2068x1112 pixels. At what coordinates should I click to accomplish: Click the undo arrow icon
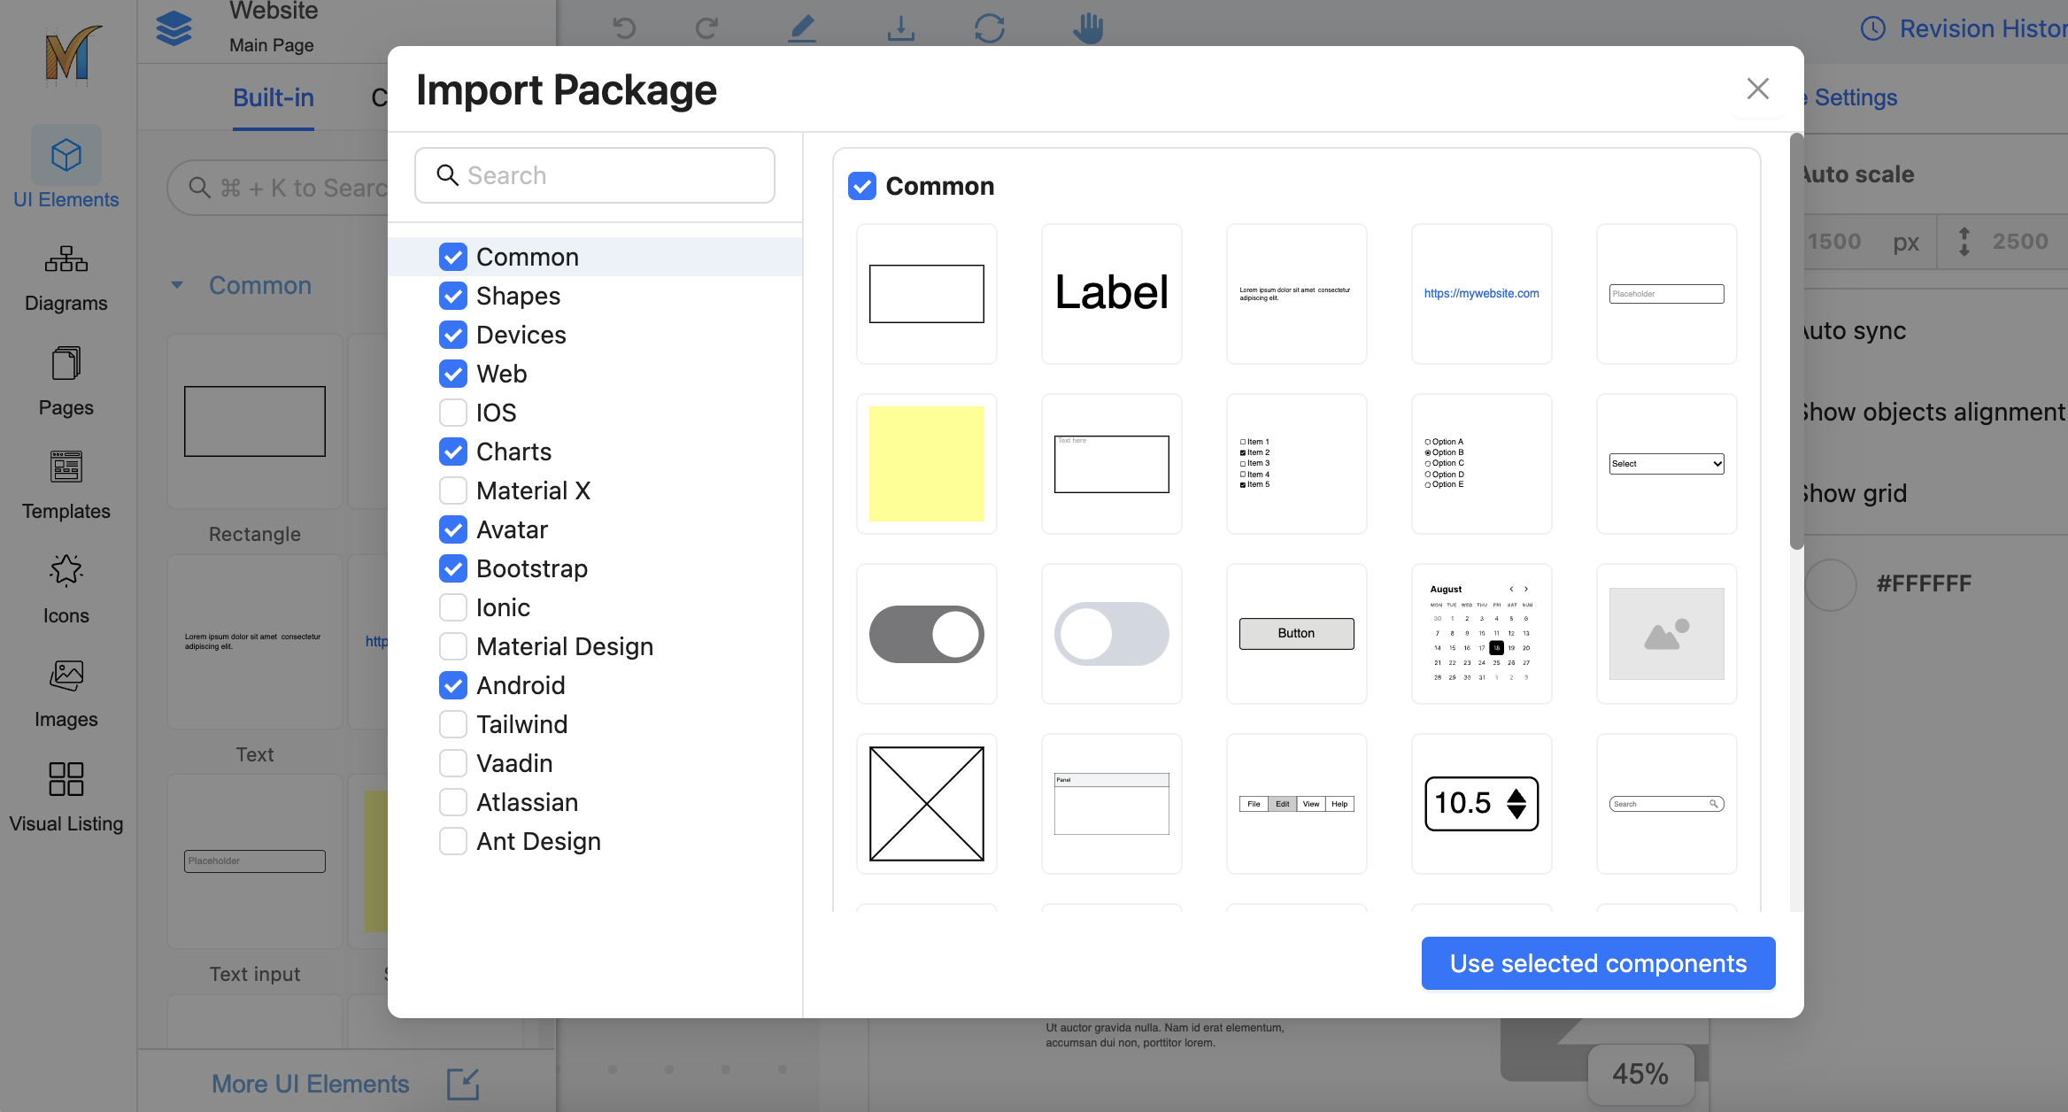tap(624, 28)
